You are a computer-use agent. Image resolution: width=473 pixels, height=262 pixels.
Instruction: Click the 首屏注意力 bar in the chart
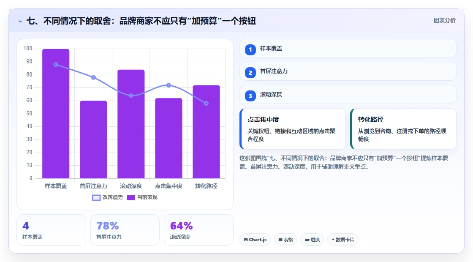(x=93, y=139)
